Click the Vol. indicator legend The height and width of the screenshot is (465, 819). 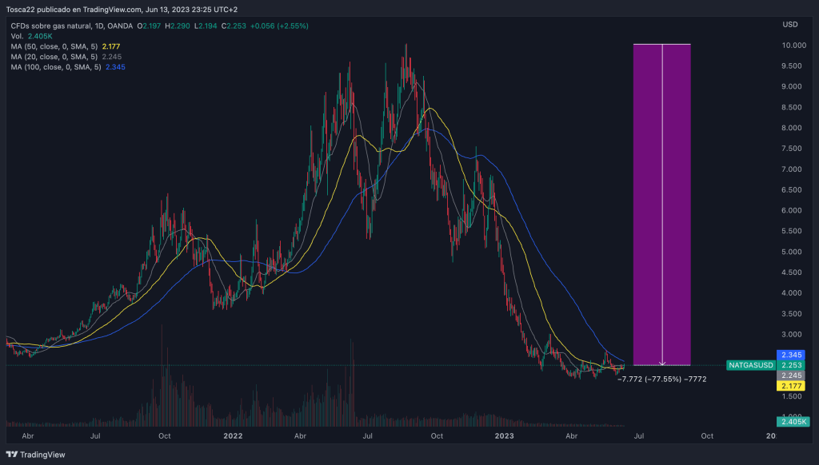coord(17,36)
